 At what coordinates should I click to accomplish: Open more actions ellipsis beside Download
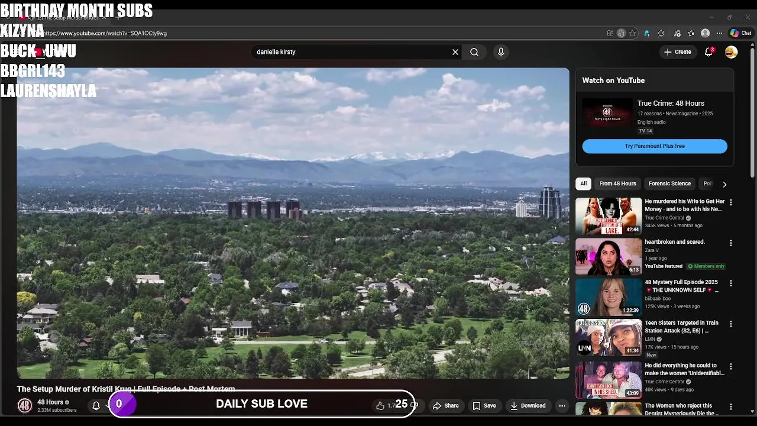pos(562,406)
